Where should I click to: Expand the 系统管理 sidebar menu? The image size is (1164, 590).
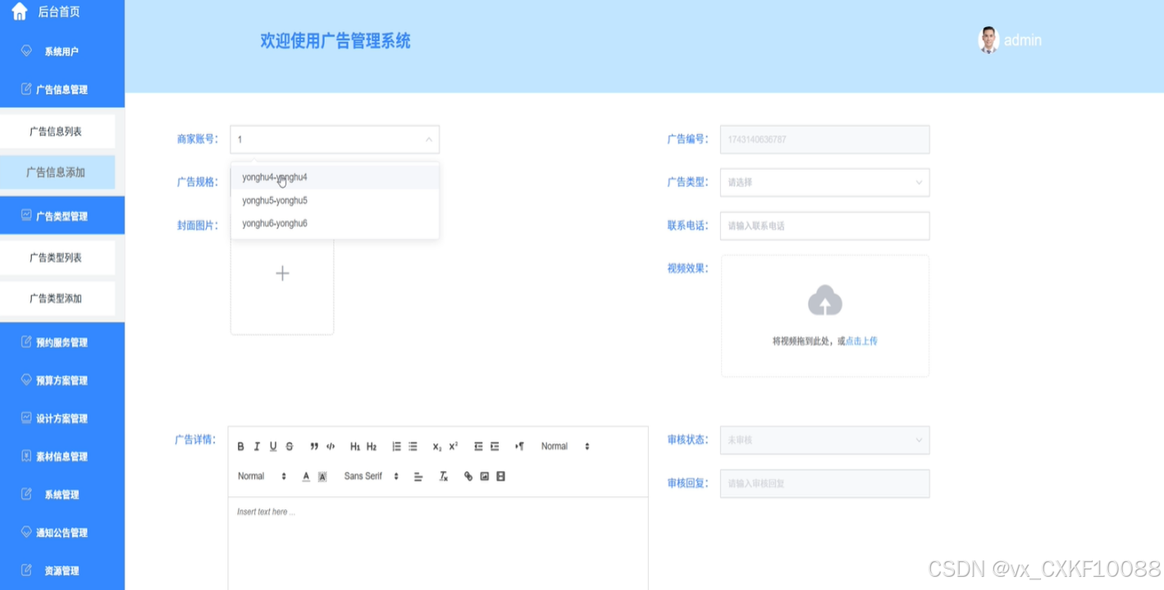(x=62, y=494)
